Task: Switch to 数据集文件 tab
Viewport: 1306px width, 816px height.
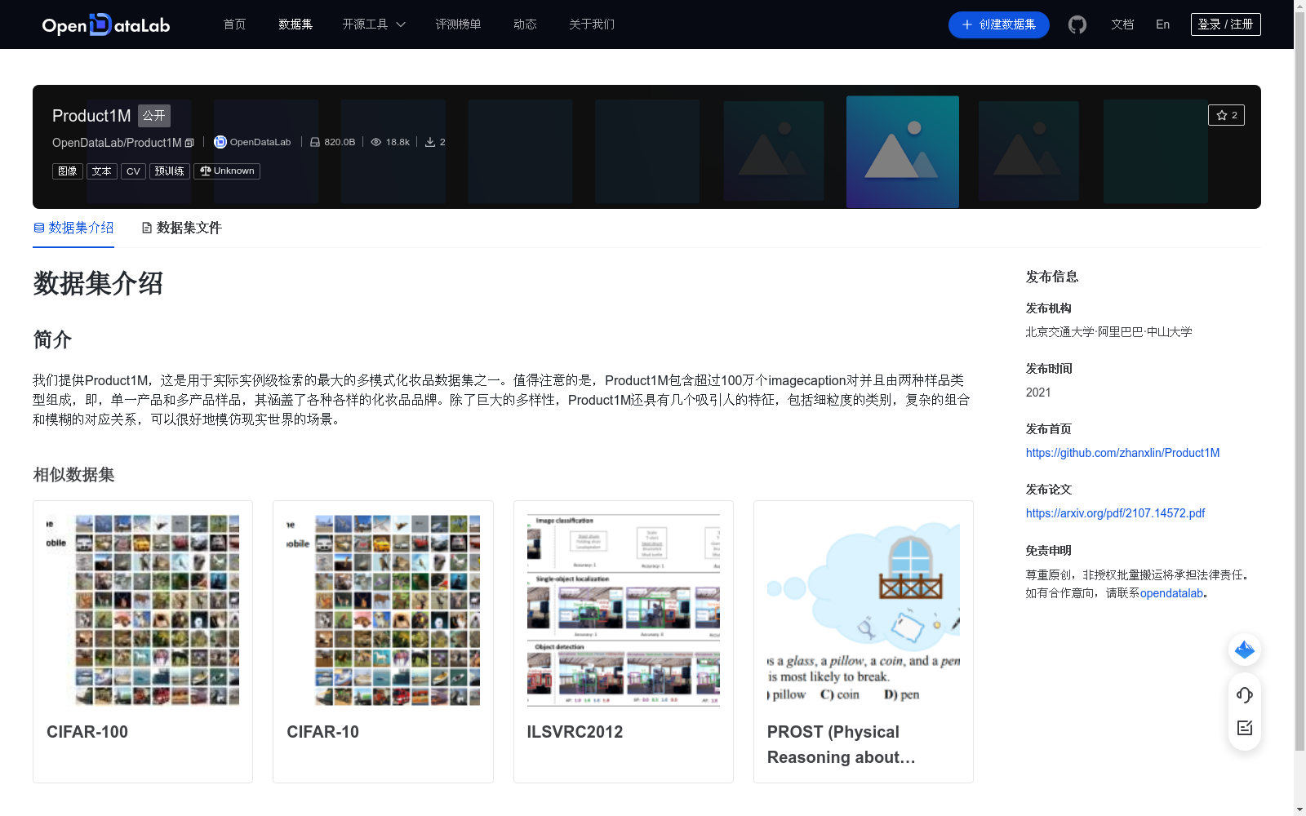Action: coord(181,228)
